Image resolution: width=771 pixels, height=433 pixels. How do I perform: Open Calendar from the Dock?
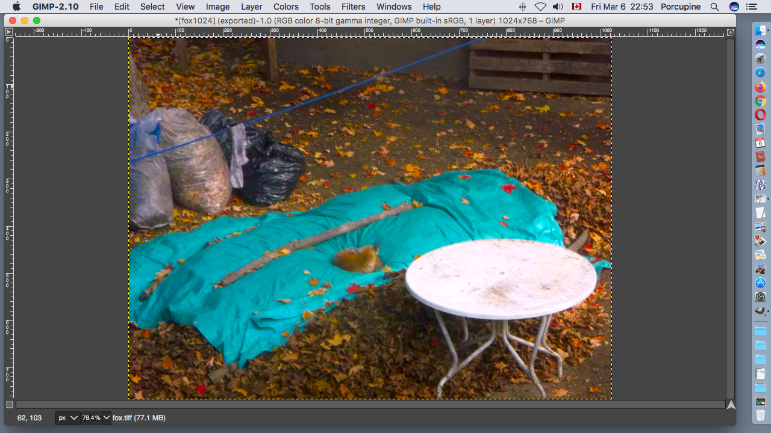coord(760,143)
